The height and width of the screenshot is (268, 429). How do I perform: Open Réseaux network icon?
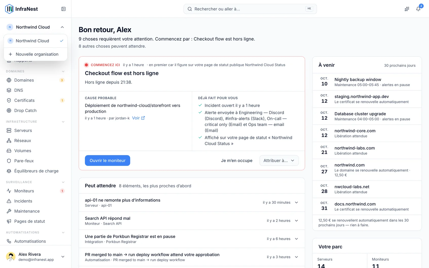(x=9, y=140)
